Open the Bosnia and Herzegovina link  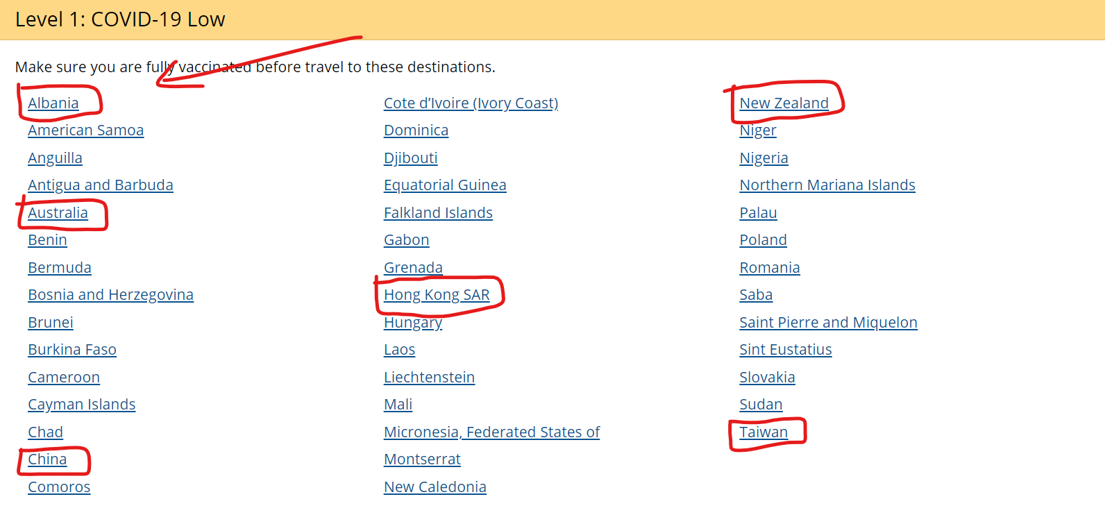[x=110, y=295]
